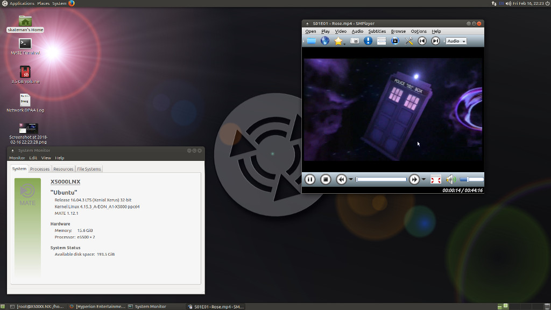Skip to next track in playlist
The image size is (551, 310).
435,41
